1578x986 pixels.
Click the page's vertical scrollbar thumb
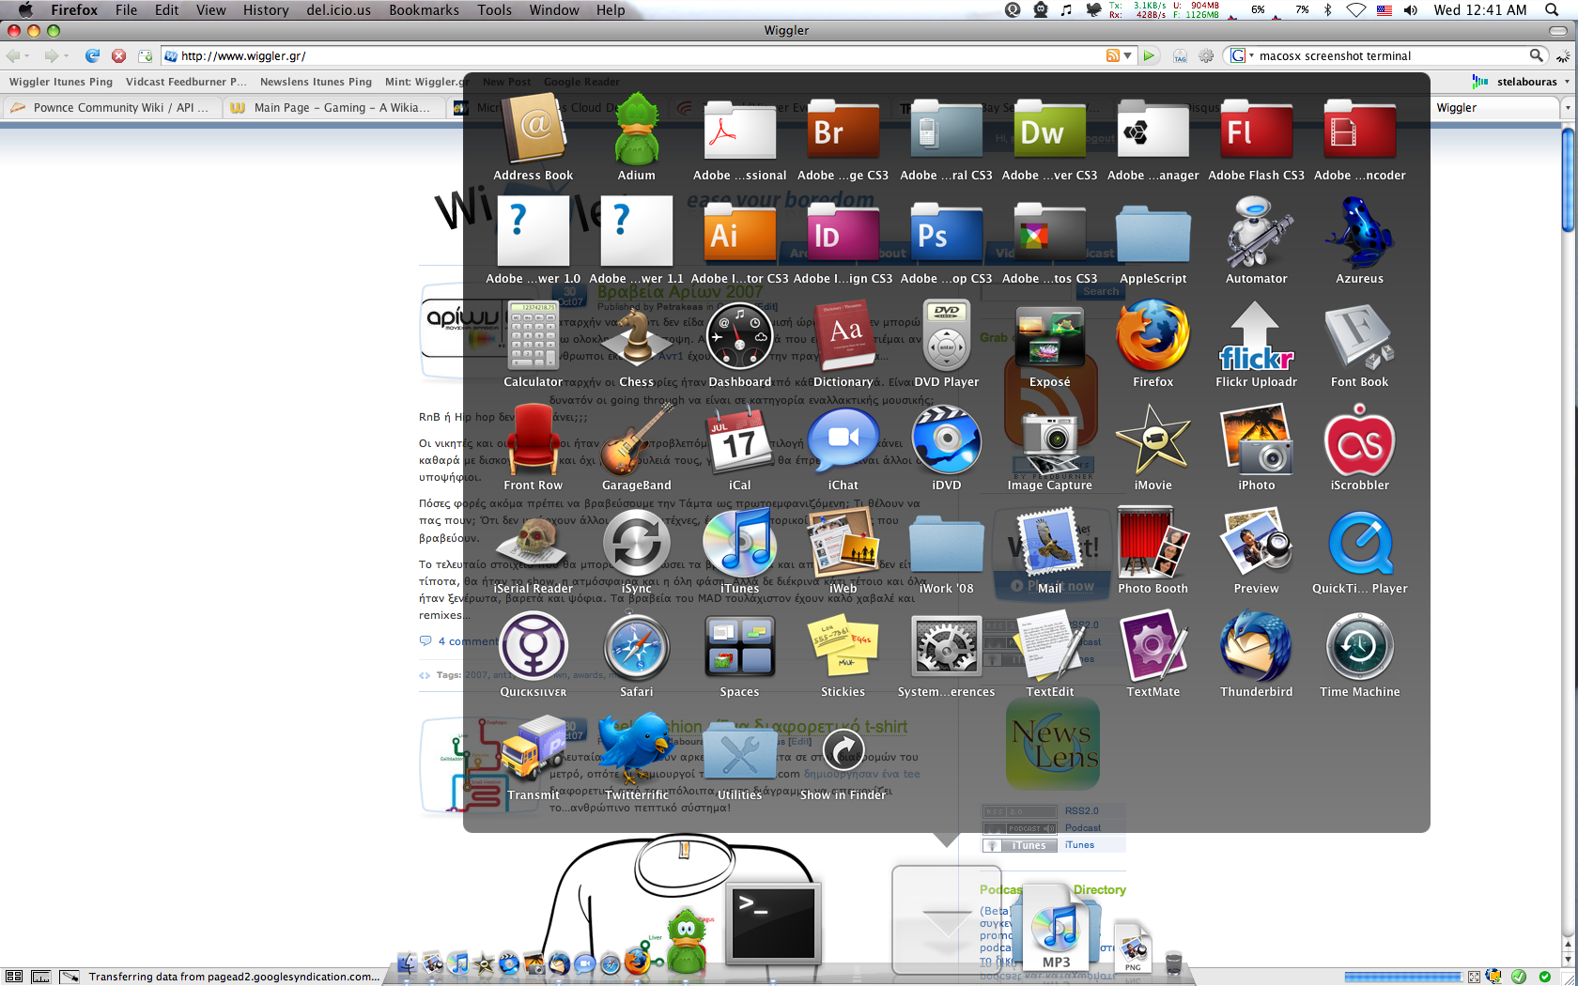1567,178
